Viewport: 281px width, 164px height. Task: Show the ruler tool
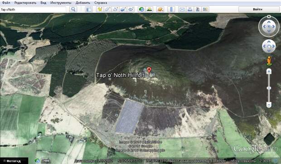point(171,9)
